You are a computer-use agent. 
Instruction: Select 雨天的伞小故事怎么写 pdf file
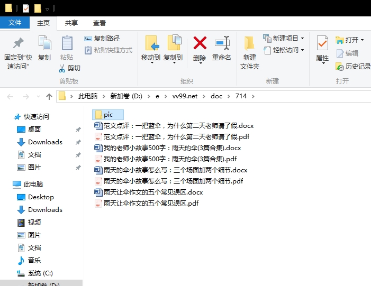tap(168, 181)
